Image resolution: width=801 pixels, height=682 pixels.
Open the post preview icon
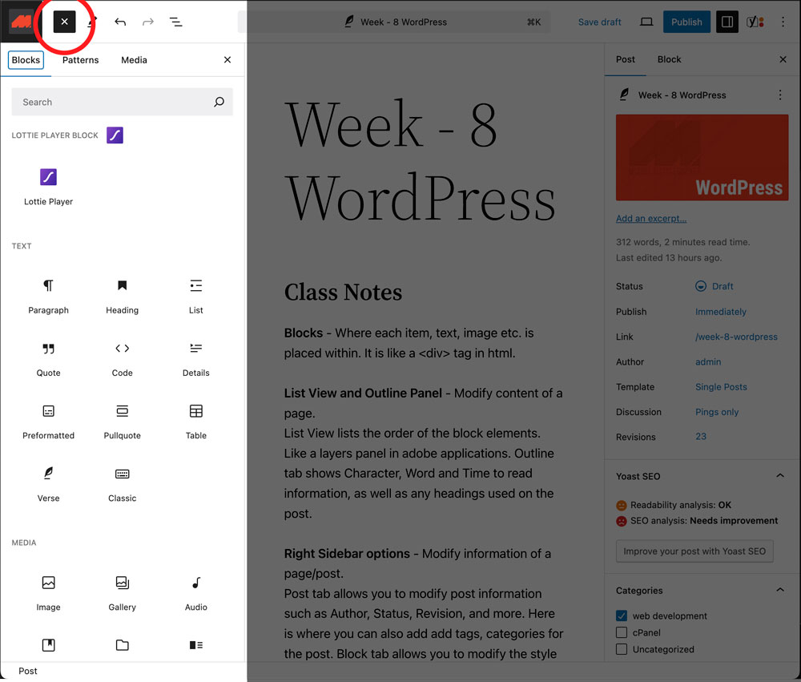pyautogui.click(x=646, y=22)
